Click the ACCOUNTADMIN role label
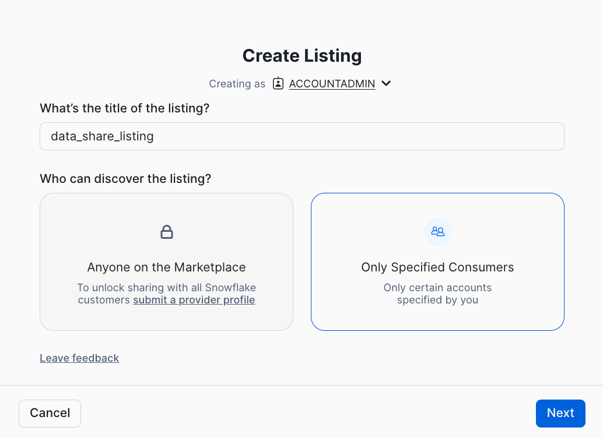This screenshot has height=438, width=603. 331,83
